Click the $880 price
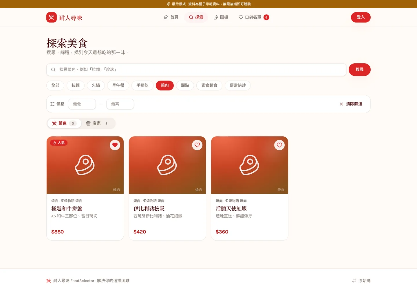This screenshot has width=417, height=293. click(x=58, y=232)
